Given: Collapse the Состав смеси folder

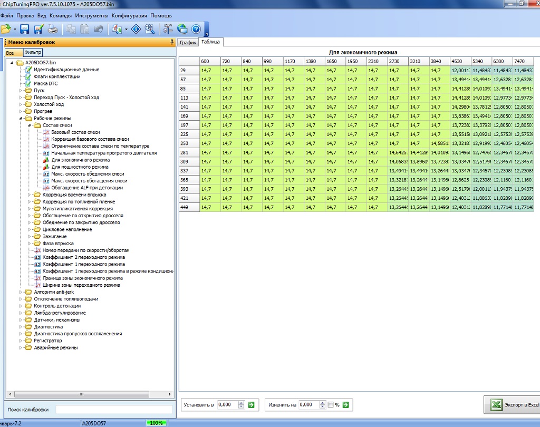Looking at the screenshot, I should coord(30,125).
